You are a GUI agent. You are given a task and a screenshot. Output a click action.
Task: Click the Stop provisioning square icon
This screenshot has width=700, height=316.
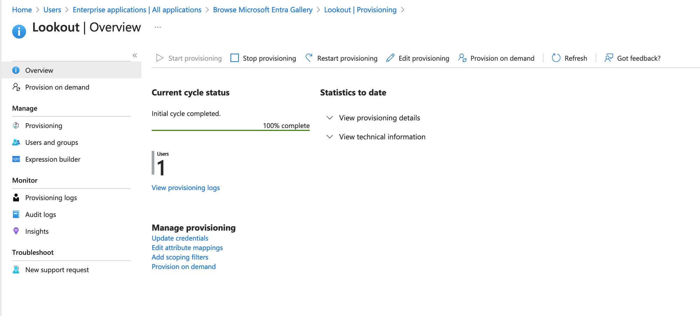click(x=234, y=58)
